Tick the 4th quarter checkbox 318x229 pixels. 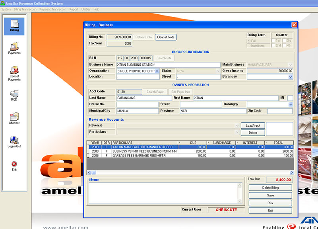285,45
